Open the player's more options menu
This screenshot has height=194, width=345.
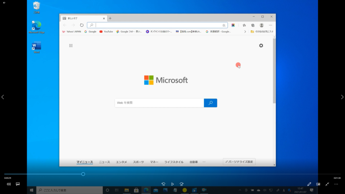[336, 184]
